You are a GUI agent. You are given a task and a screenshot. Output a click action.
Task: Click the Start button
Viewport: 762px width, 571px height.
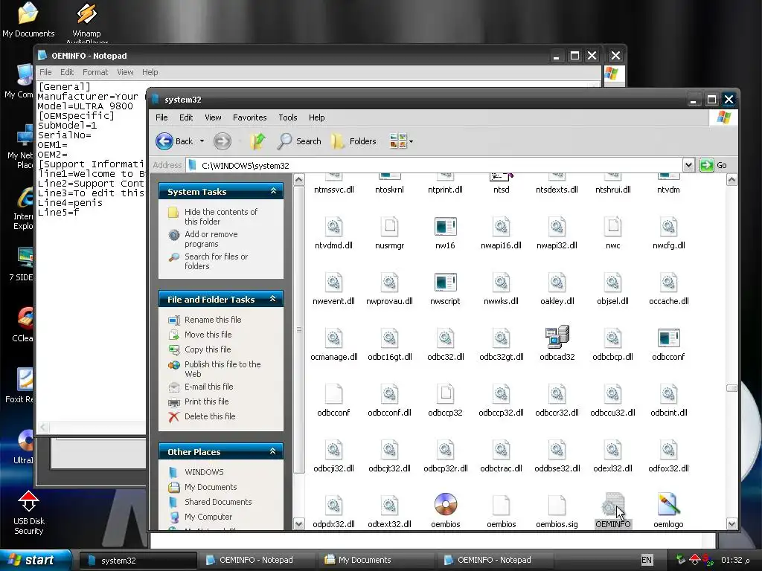tap(36, 560)
